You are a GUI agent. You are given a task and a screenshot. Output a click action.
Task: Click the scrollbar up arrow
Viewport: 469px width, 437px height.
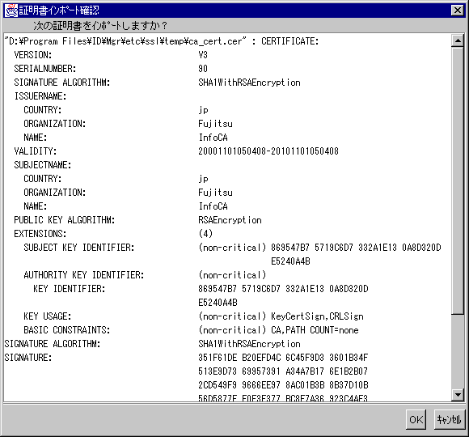[458, 40]
